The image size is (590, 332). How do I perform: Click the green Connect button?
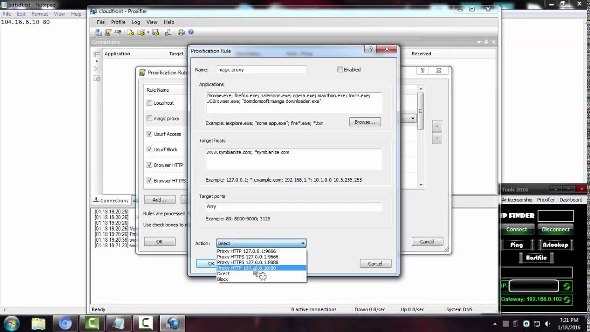click(x=517, y=229)
